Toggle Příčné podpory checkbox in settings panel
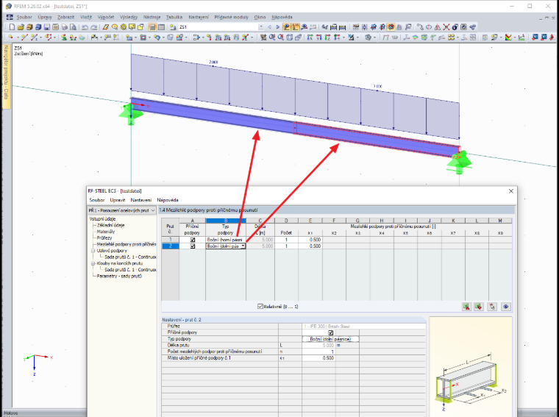 [331, 332]
